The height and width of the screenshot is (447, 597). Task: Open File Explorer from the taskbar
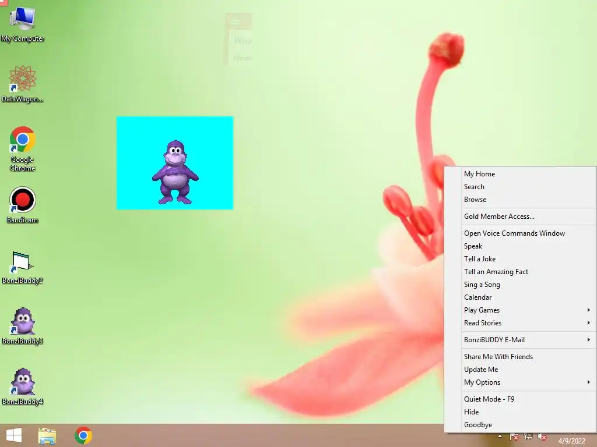[47, 435]
